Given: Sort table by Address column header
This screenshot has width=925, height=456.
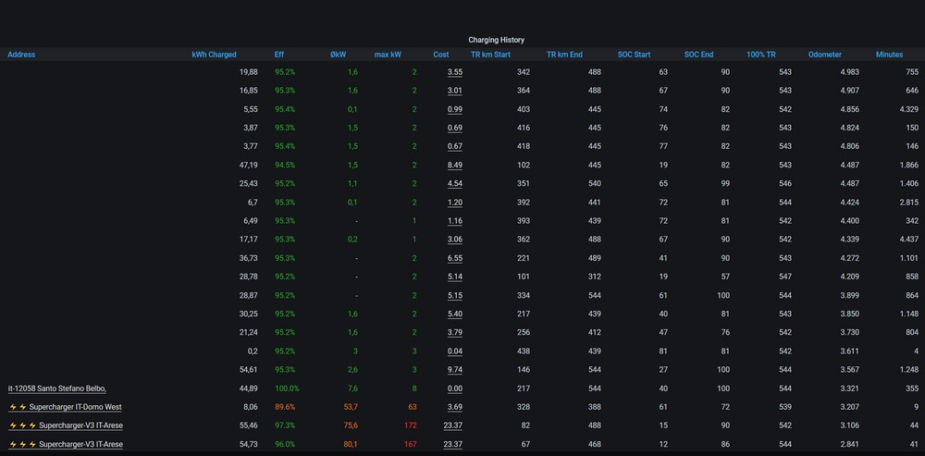Looking at the screenshot, I should click(21, 55).
